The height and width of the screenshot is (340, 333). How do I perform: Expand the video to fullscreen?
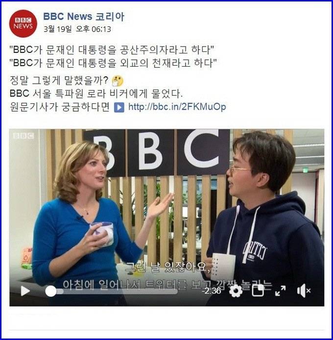pos(280,291)
